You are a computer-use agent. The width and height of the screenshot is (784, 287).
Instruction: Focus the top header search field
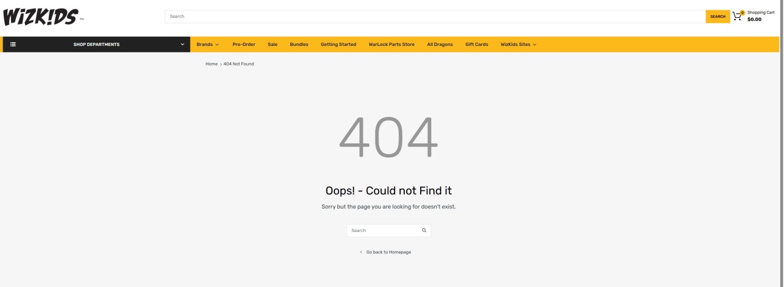pyautogui.click(x=435, y=17)
